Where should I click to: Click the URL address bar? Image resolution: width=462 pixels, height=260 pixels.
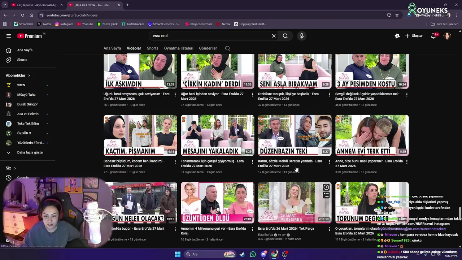click(x=213, y=15)
